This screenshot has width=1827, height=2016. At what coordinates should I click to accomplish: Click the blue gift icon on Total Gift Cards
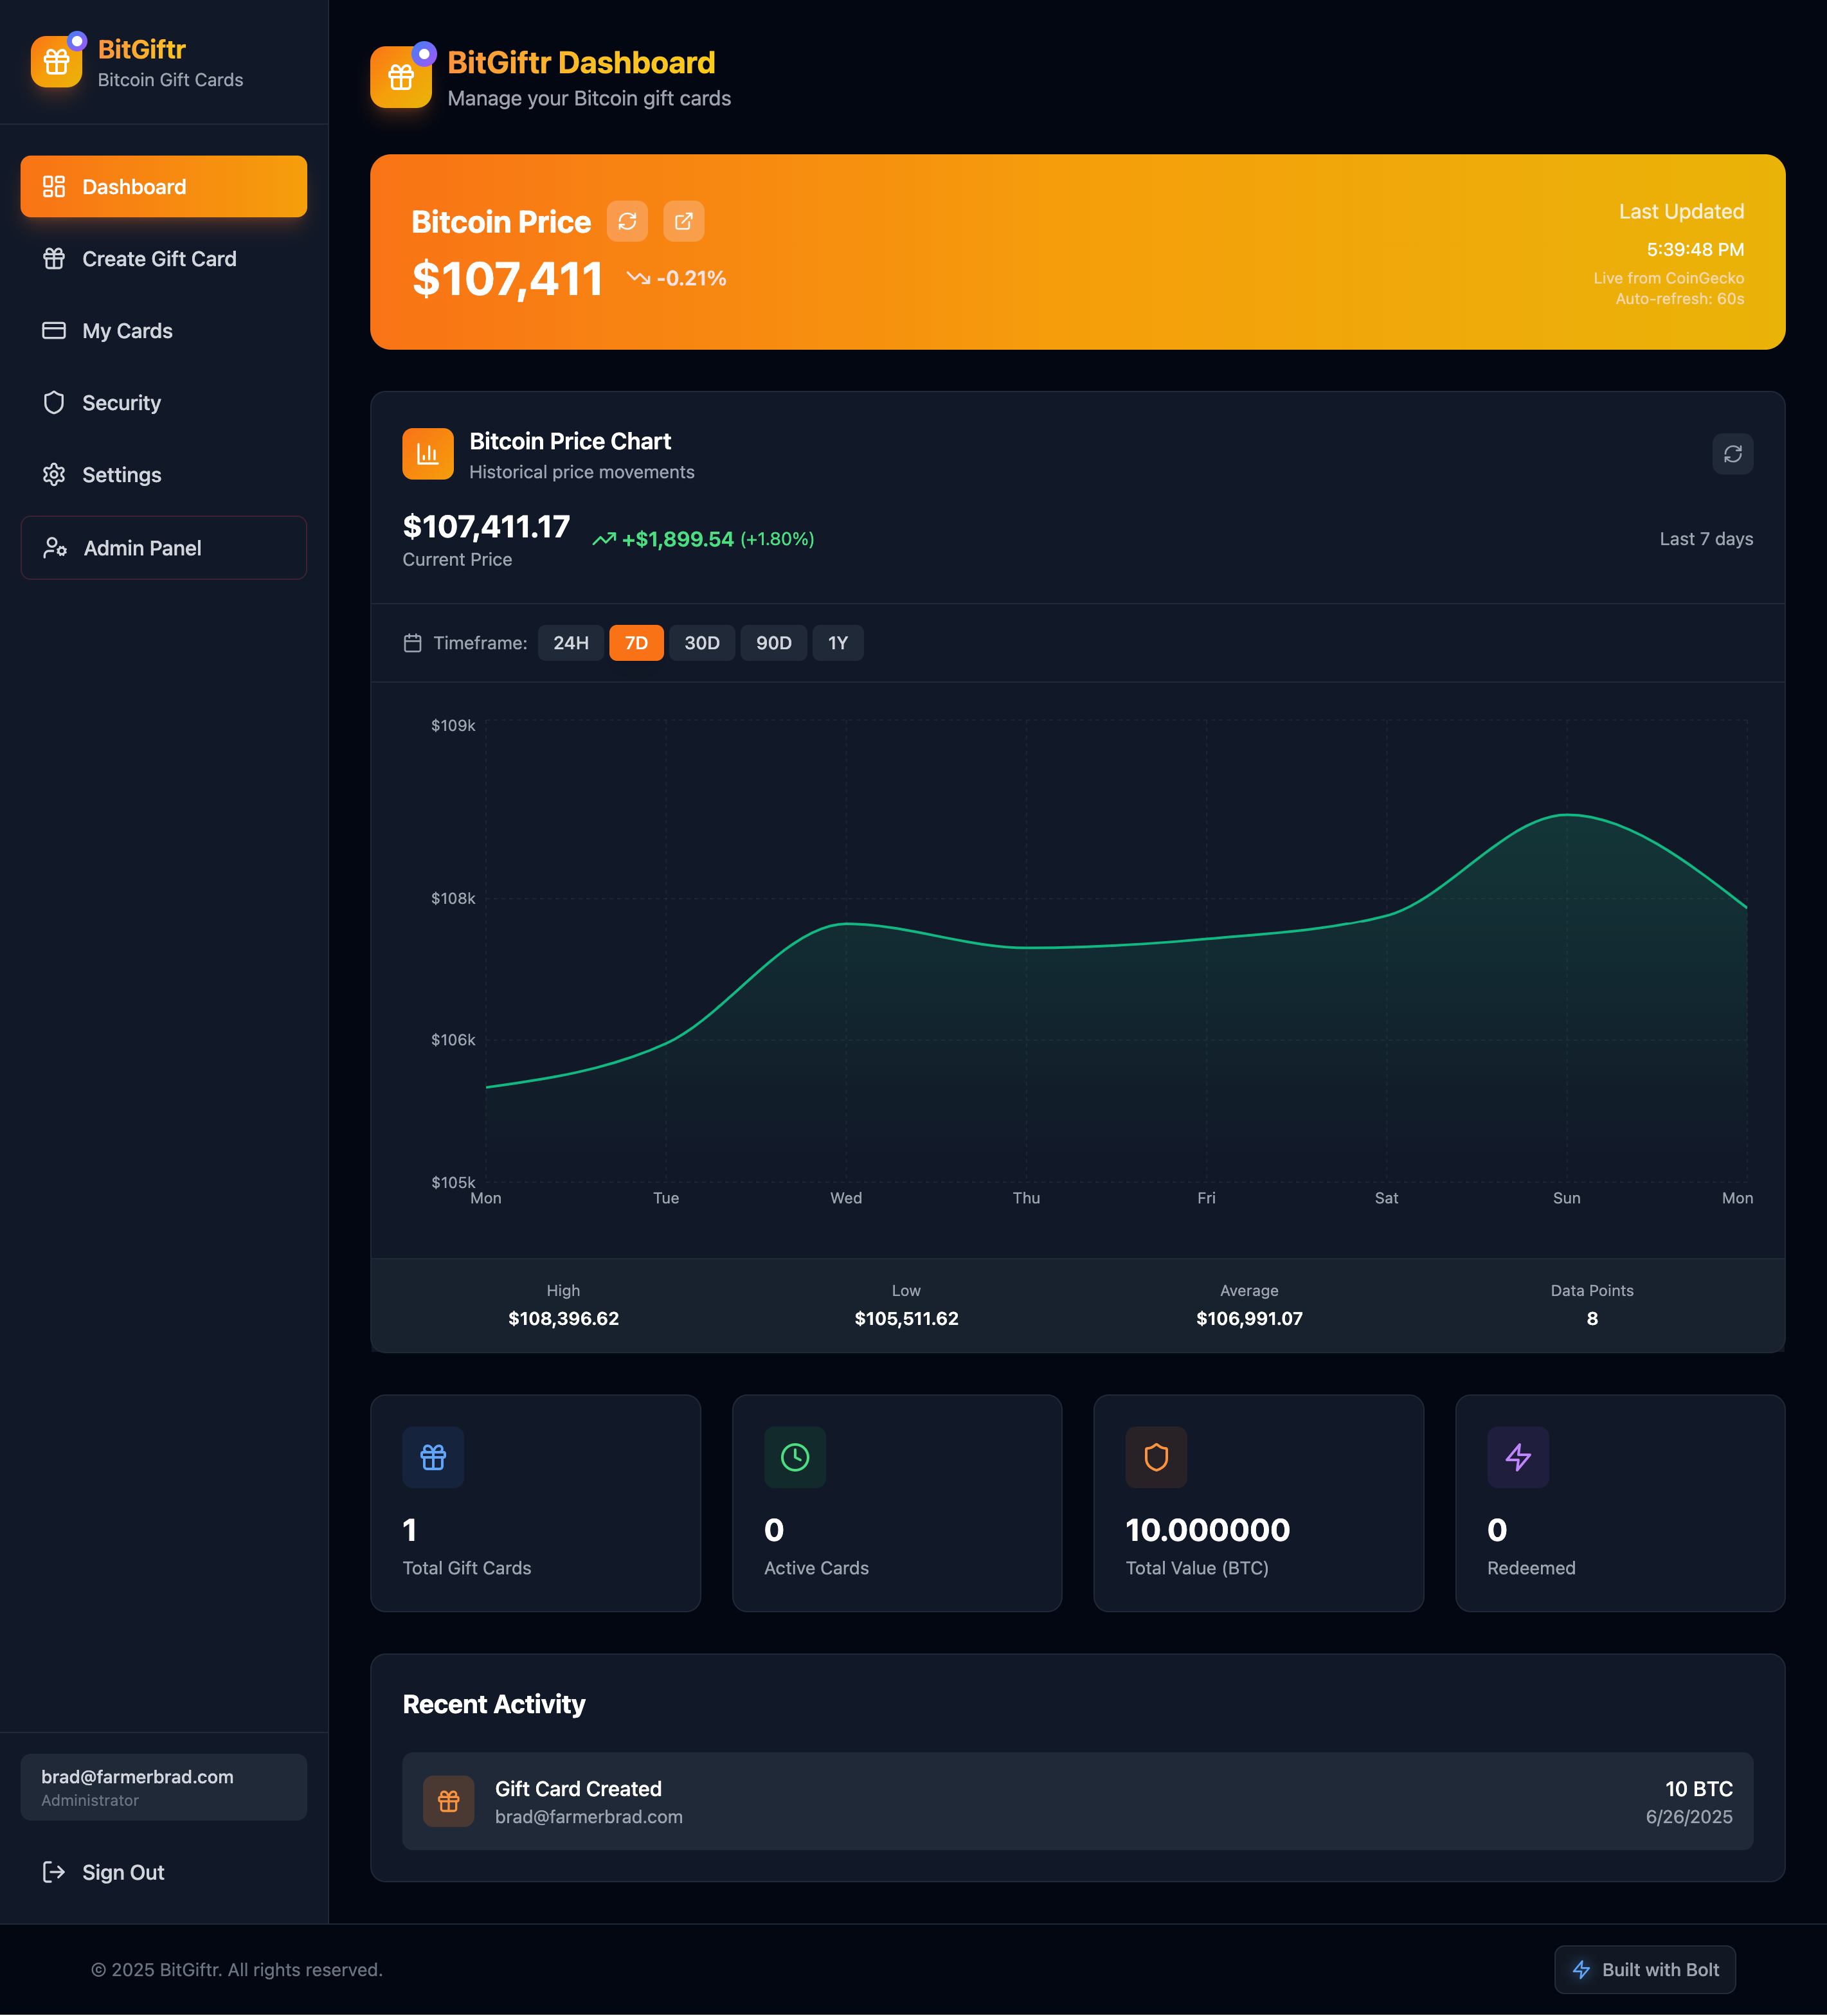(x=433, y=1457)
